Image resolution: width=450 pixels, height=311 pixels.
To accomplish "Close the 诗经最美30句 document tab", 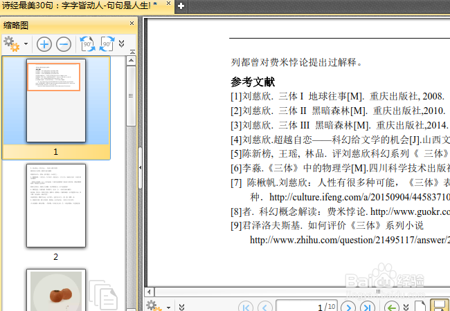I will [169, 3].
